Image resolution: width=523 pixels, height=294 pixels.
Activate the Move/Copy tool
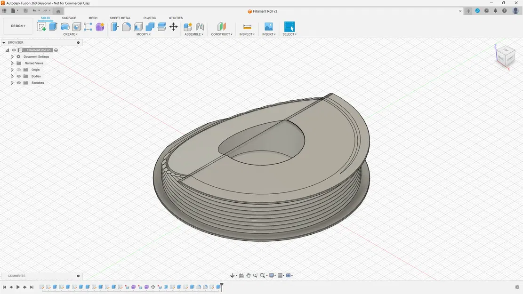173,27
